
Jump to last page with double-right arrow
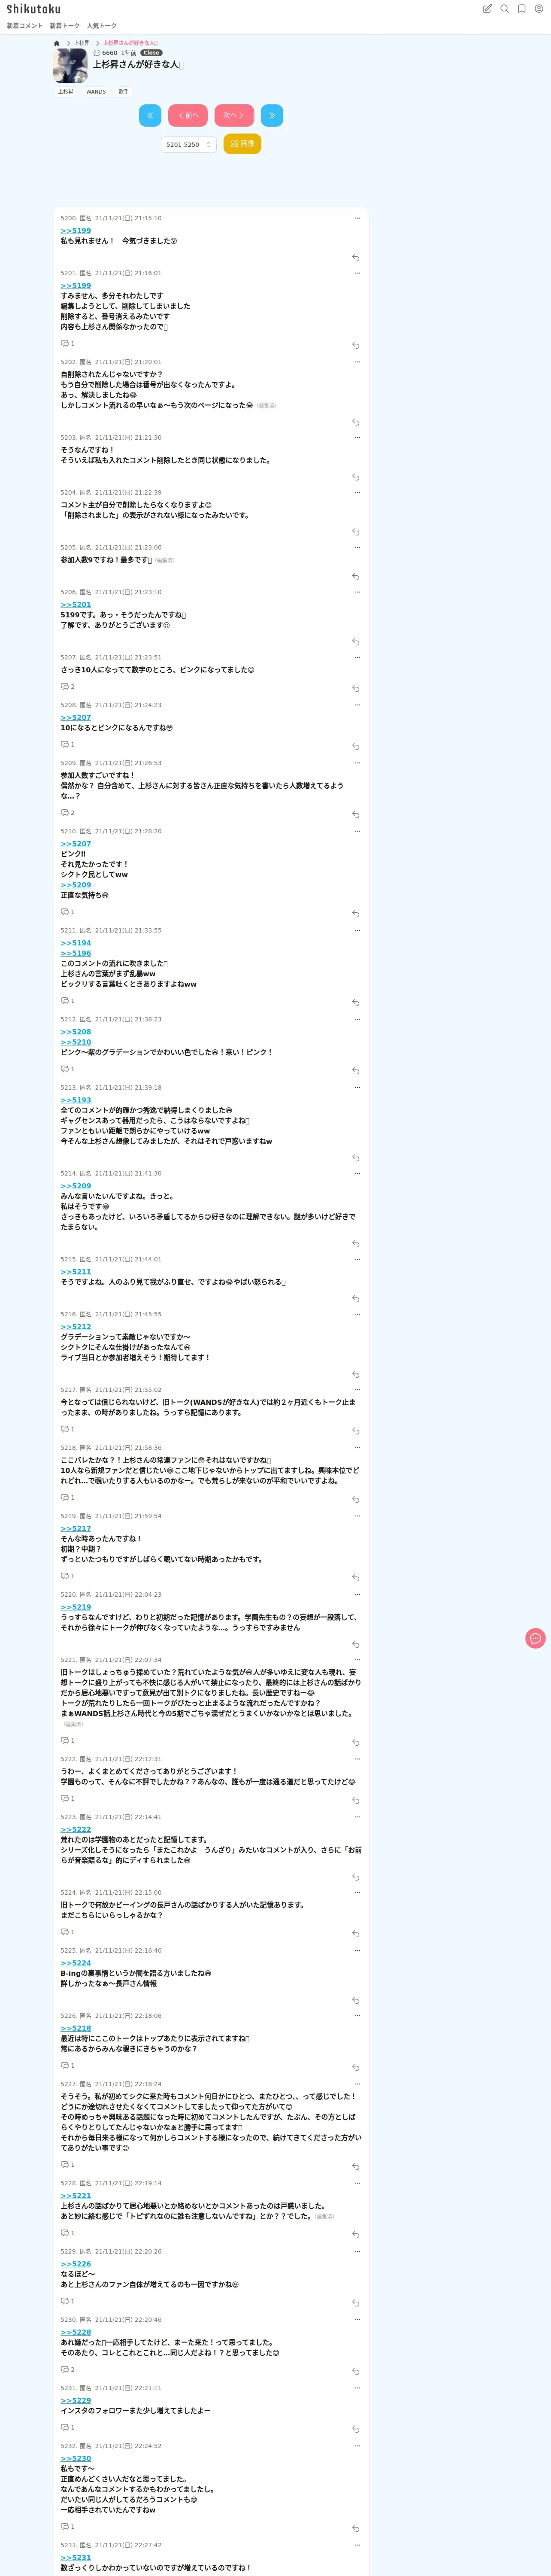(272, 115)
